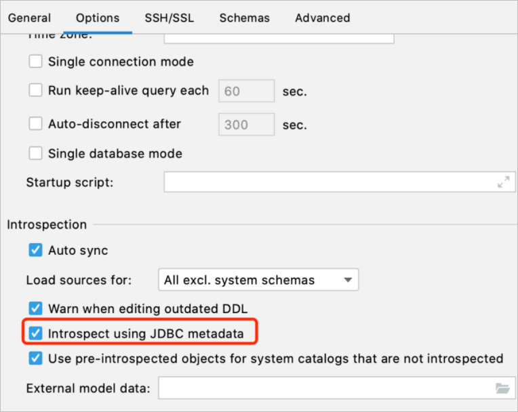Screen dimensions: 518x412
Task: Toggle Run keep-alive query each checkbox
Action: click(36, 90)
